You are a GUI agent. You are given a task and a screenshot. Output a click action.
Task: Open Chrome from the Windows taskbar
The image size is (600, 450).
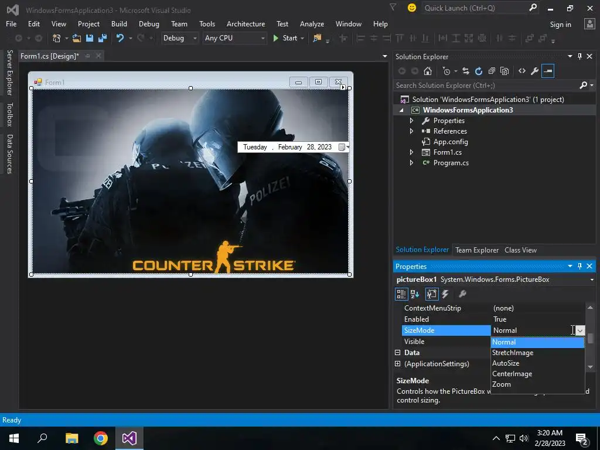tap(101, 438)
